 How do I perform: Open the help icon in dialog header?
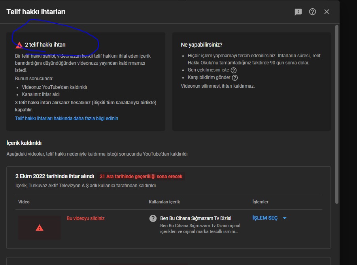click(312, 11)
